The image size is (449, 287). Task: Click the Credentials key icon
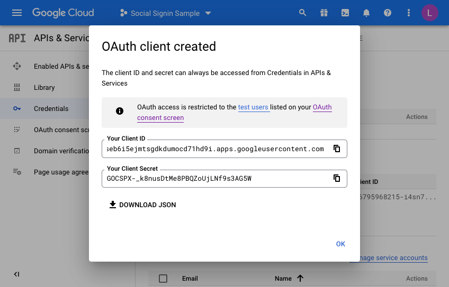click(x=17, y=109)
